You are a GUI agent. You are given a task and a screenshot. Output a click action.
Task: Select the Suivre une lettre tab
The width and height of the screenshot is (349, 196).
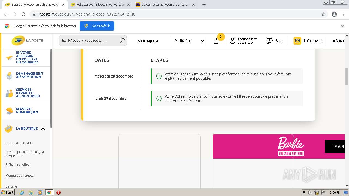tap(35, 5)
